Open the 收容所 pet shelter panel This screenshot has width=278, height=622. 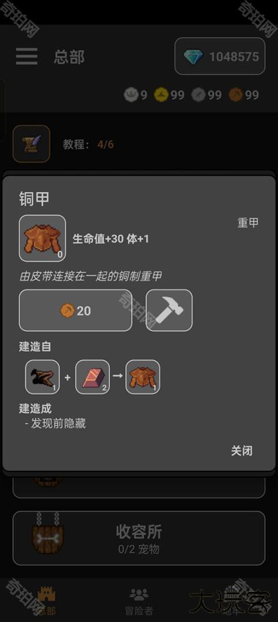(x=139, y=539)
